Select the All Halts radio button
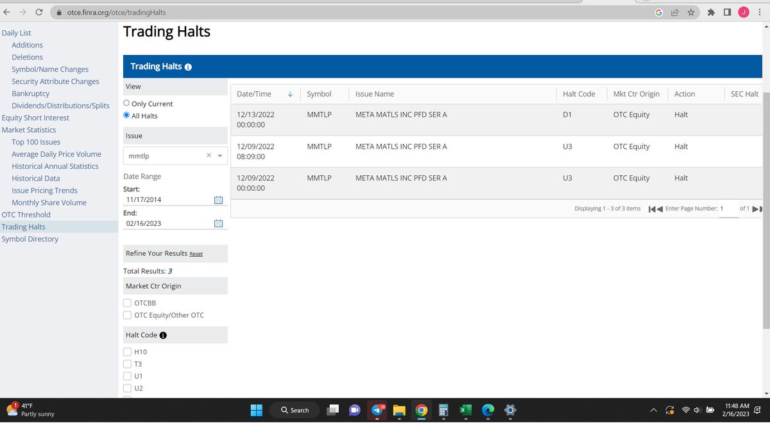 tap(126, 116)
